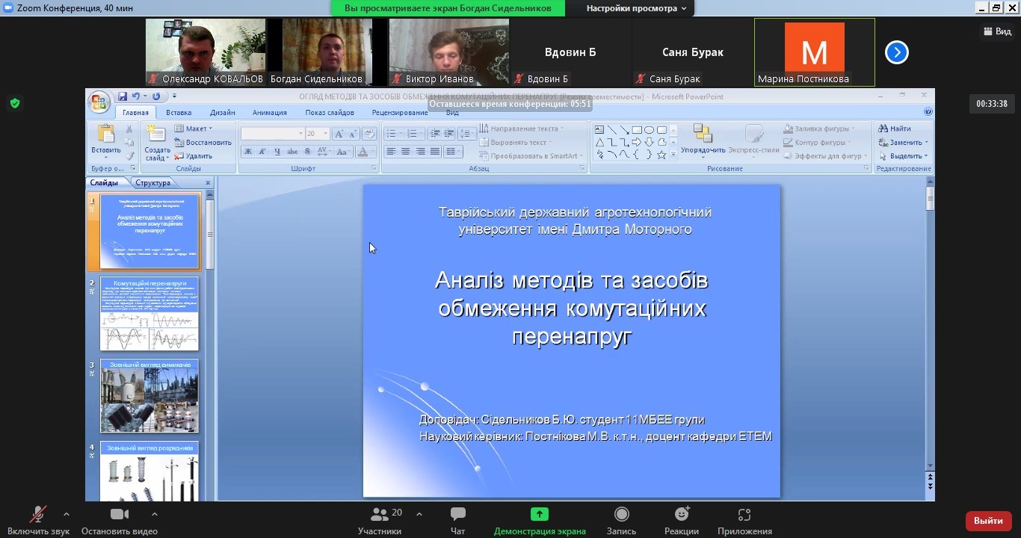Click the Format Painter brush icon
This screenshot has height=538, width=1021.
point(129,156)
